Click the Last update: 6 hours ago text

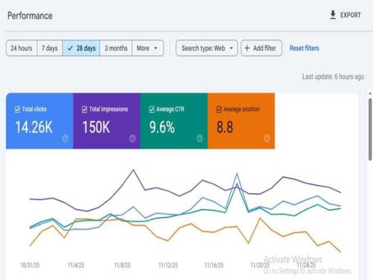pyautogui.click(x=333, y=77)
